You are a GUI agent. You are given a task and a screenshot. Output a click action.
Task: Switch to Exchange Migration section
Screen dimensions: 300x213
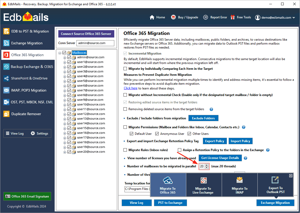[x=28, y=43]
